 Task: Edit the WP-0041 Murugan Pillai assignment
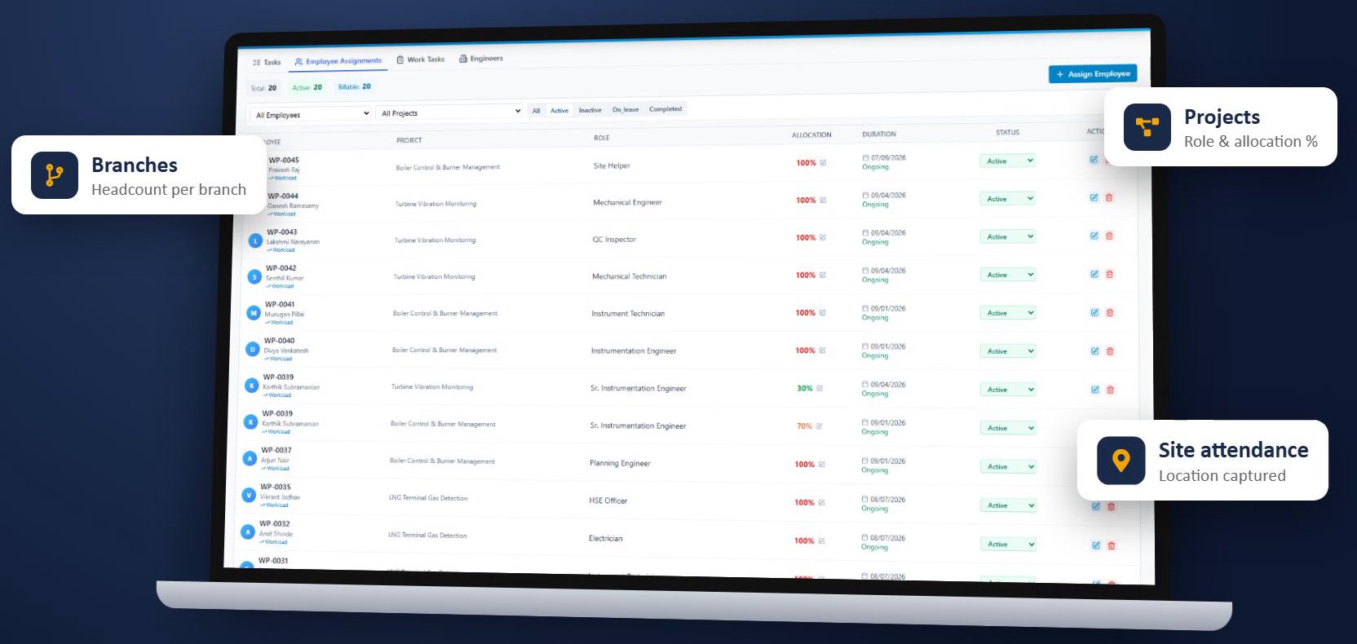[1094, 312]
